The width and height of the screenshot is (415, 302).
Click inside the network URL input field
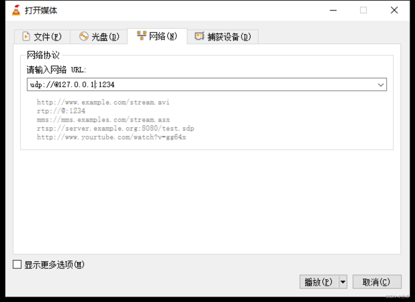[207, 85]
